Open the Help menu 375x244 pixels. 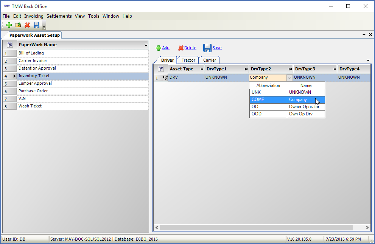pyautogui.click(x=127, y=16)
